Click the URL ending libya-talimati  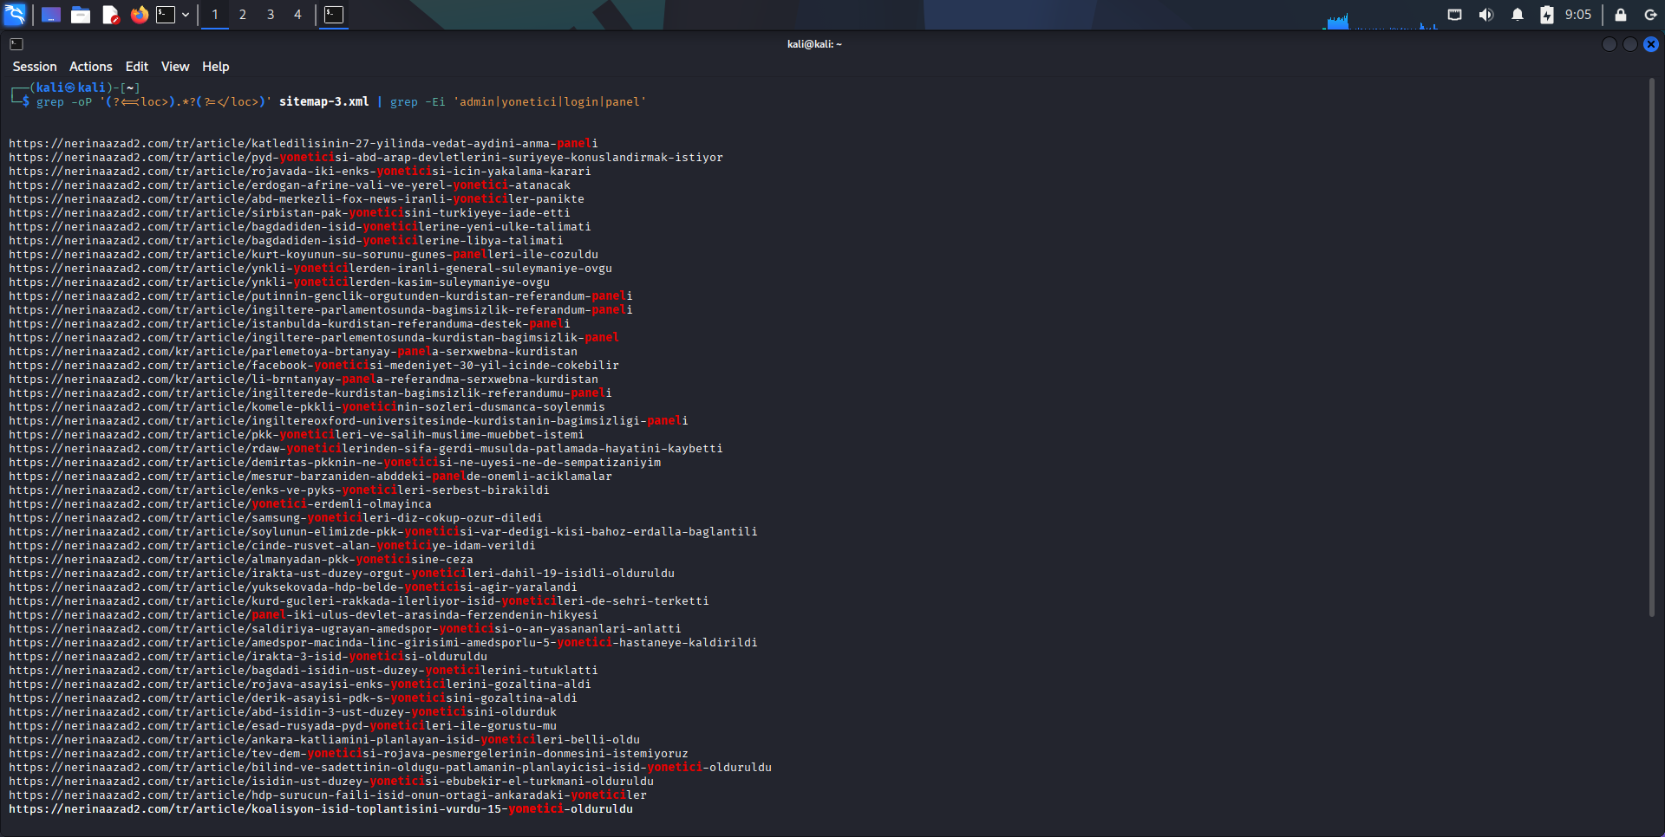click(286, 241)
